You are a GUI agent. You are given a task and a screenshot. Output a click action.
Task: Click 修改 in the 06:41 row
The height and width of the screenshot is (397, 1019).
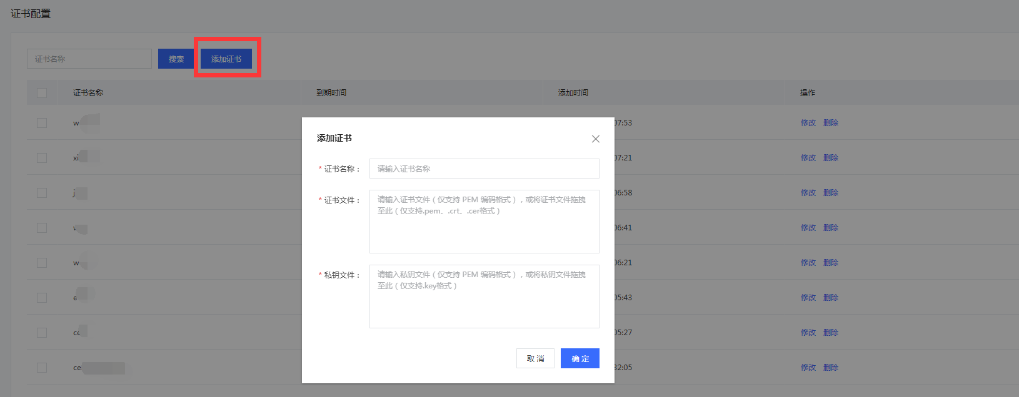coord(808,228)
